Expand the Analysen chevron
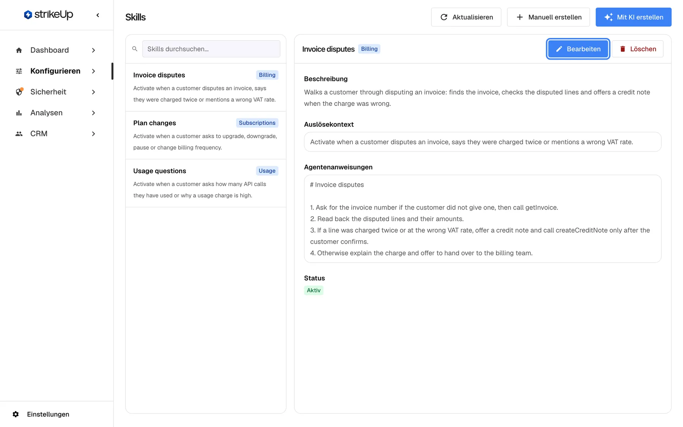The width and height of the screenshot is (683, 427). coord(93,113)
